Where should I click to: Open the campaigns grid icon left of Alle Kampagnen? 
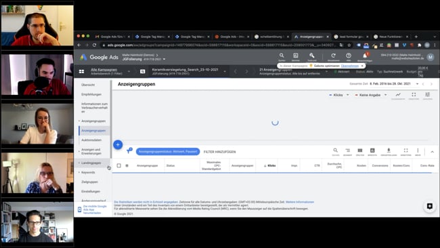[x=81, y=71]
